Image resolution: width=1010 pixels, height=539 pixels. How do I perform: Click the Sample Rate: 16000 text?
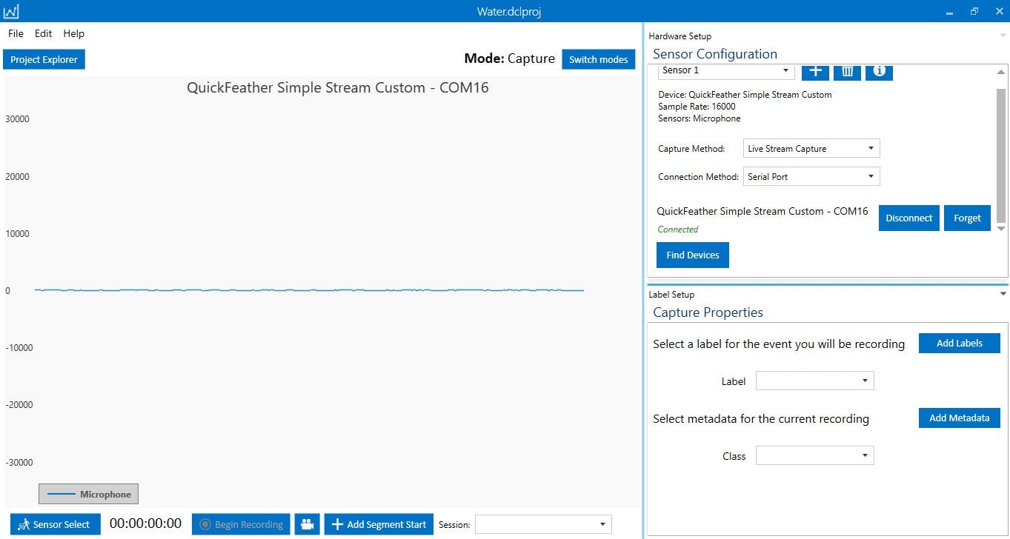[x=697, y=107]
